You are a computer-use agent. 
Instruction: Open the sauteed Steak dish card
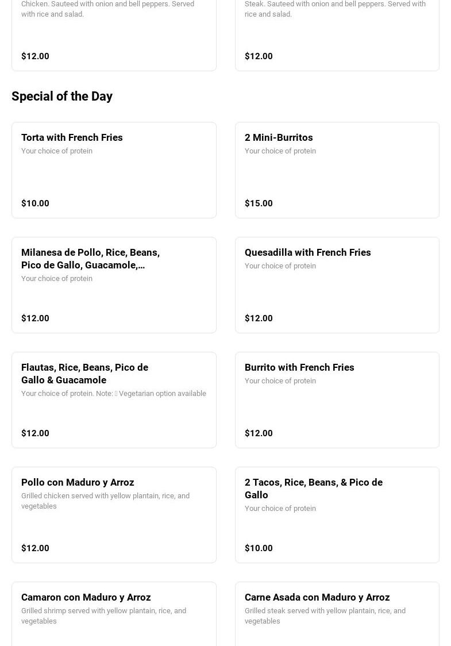click(x=337, y=34)
